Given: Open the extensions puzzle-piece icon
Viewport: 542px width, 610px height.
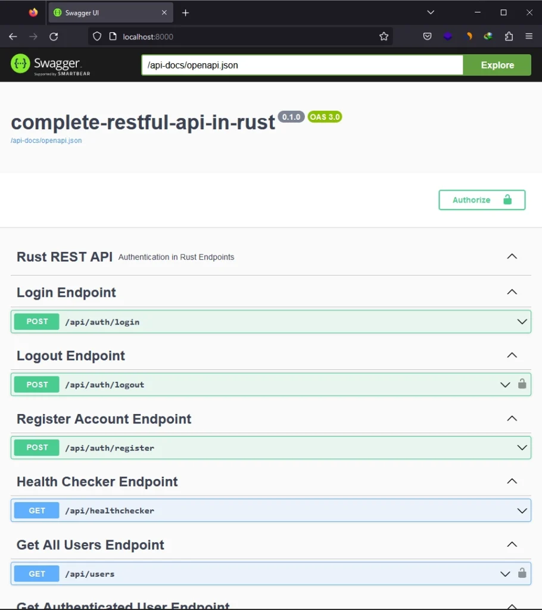Looking at the screenshot, I should tap(509, 36).
